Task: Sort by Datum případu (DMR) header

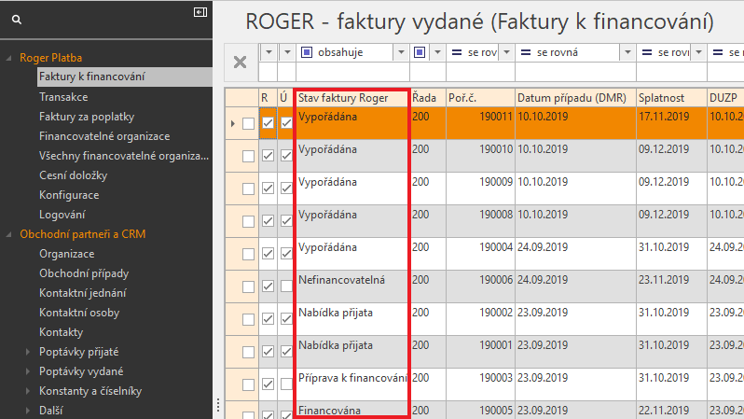Action: (x=575, y=98)
